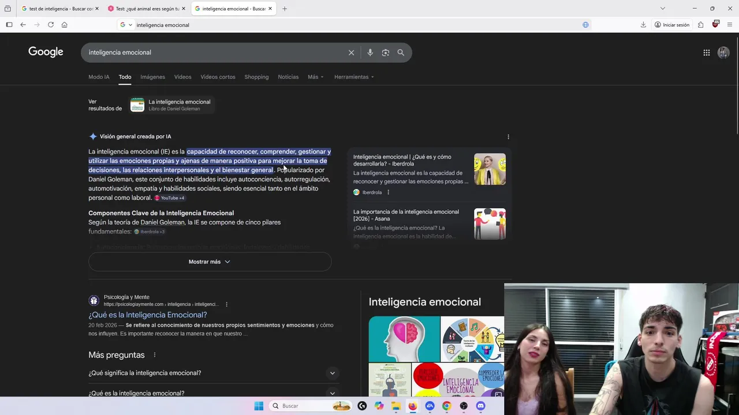Select the Vídeos cortos tab
739x415 pixels.
coord(218,77)
